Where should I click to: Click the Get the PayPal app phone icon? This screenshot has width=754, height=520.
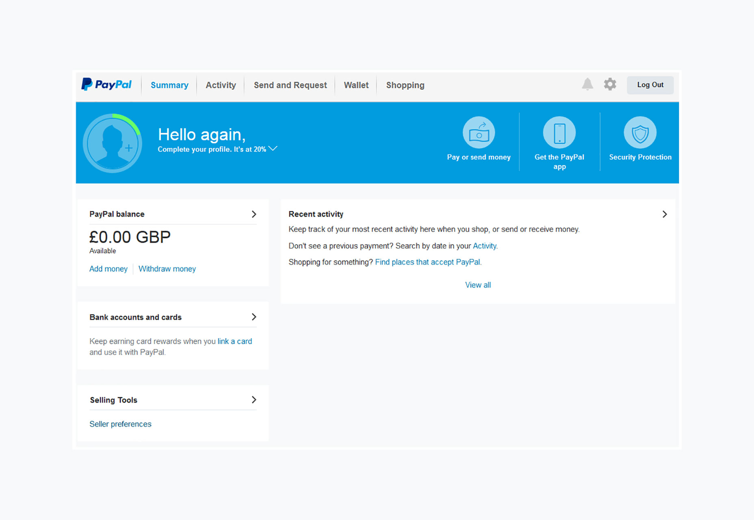pos(559,132)
